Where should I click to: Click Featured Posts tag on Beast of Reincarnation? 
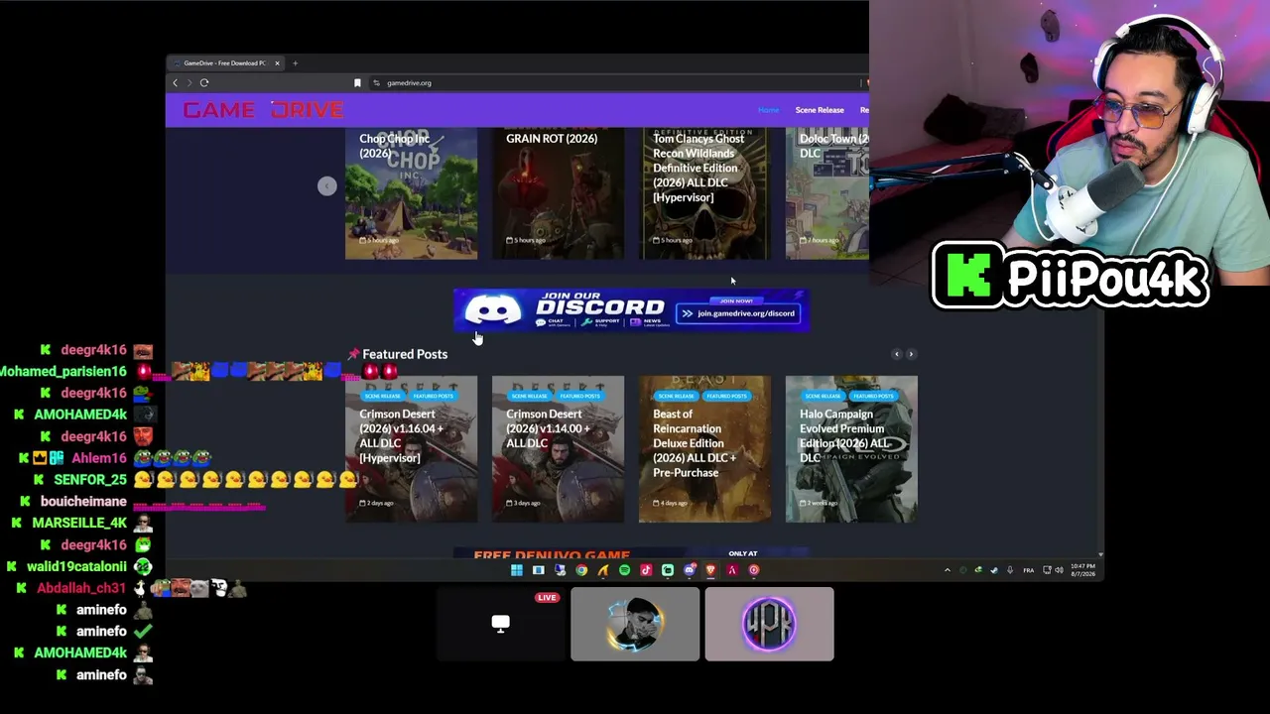(x=726, y=397)
